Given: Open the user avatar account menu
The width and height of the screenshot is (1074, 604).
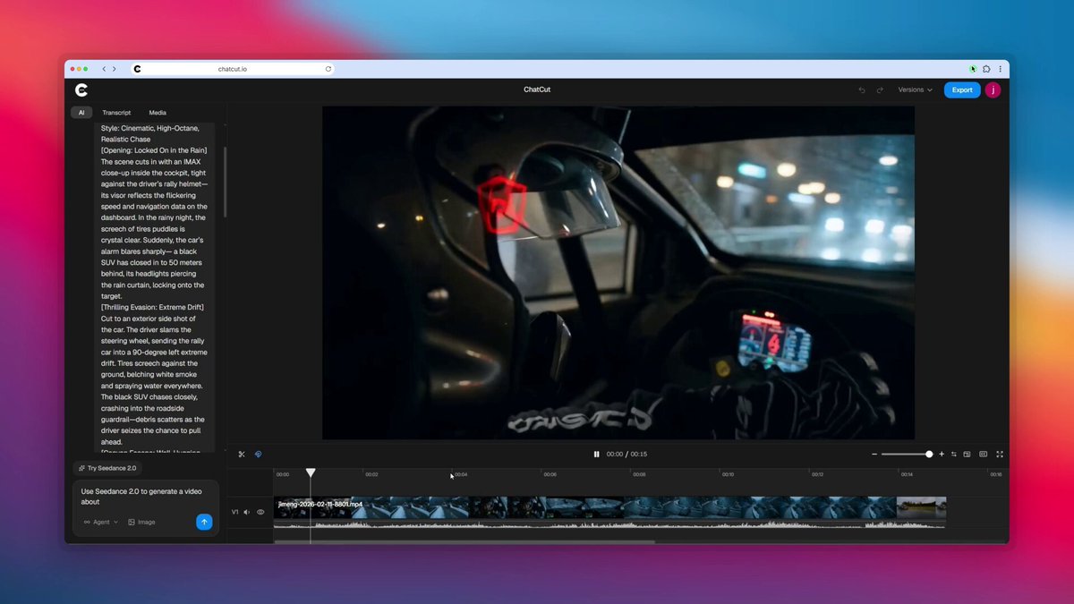Looking at the screenshot, I should click(x=993, y=90).
